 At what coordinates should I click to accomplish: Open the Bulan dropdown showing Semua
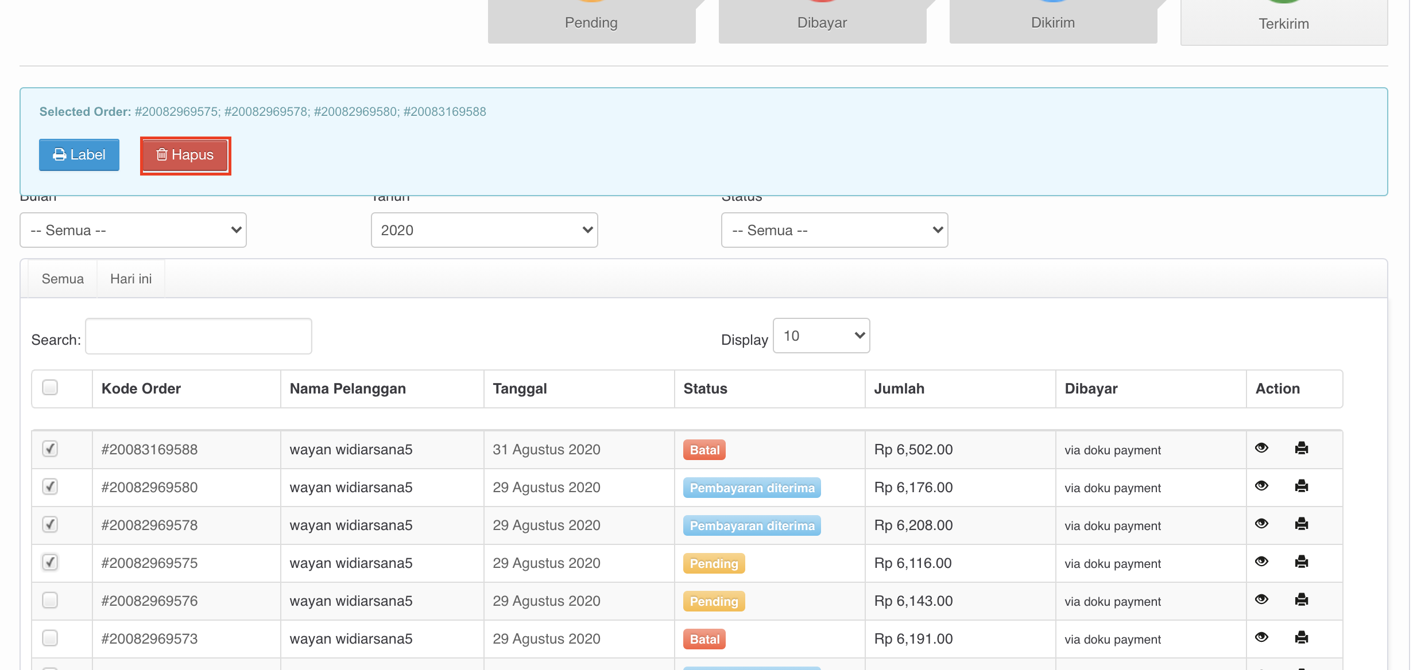click(x=133, y=230)
